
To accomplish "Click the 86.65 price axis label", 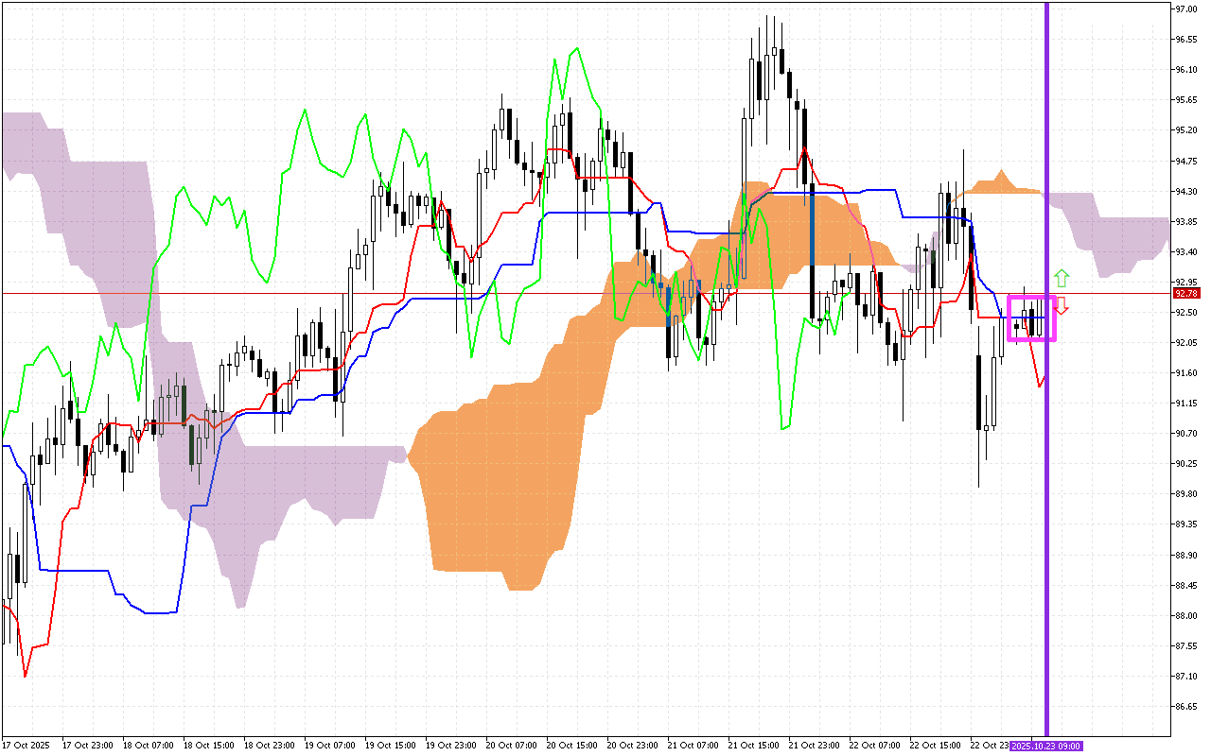I will [x=1186, y=706].
